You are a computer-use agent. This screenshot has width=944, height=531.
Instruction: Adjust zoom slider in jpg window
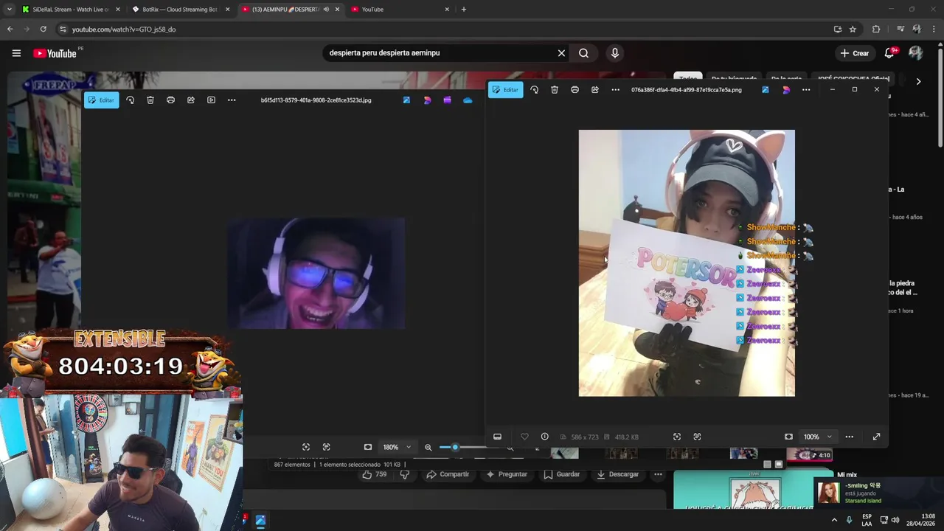pos(455,447)
